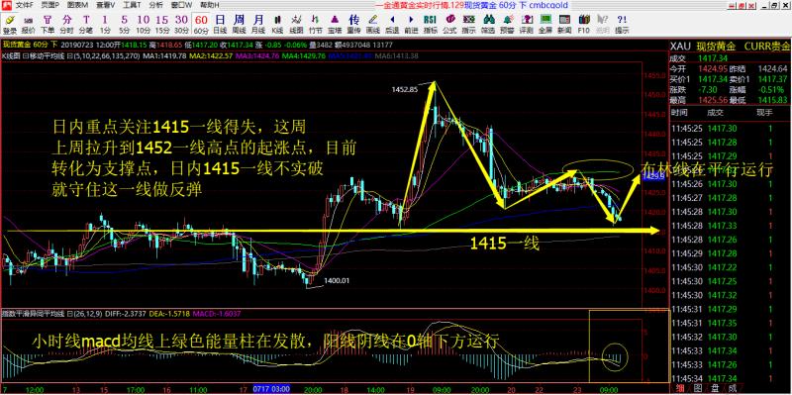
Task: Enable 全屏 fullscreen view
Action: (x=545, y=24)
